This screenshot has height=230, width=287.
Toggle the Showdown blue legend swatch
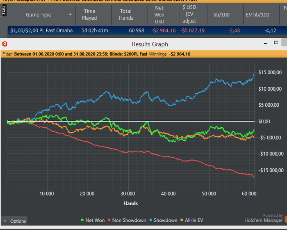pyautogui.click(x=150, y=220)
